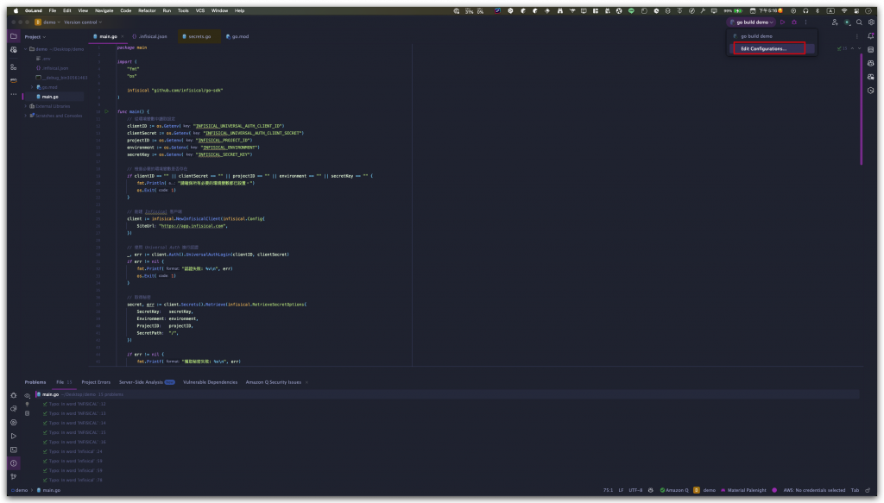Open the Notifications bell icon
Image resolution: width=884 pixels, height=503 pixels.
[x=871, y=36]
